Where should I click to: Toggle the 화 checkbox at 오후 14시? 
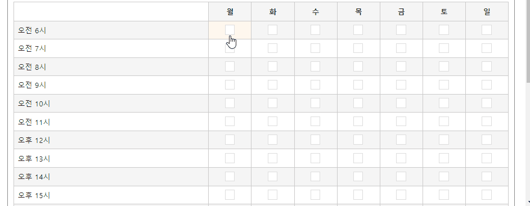tap(272, 177)
